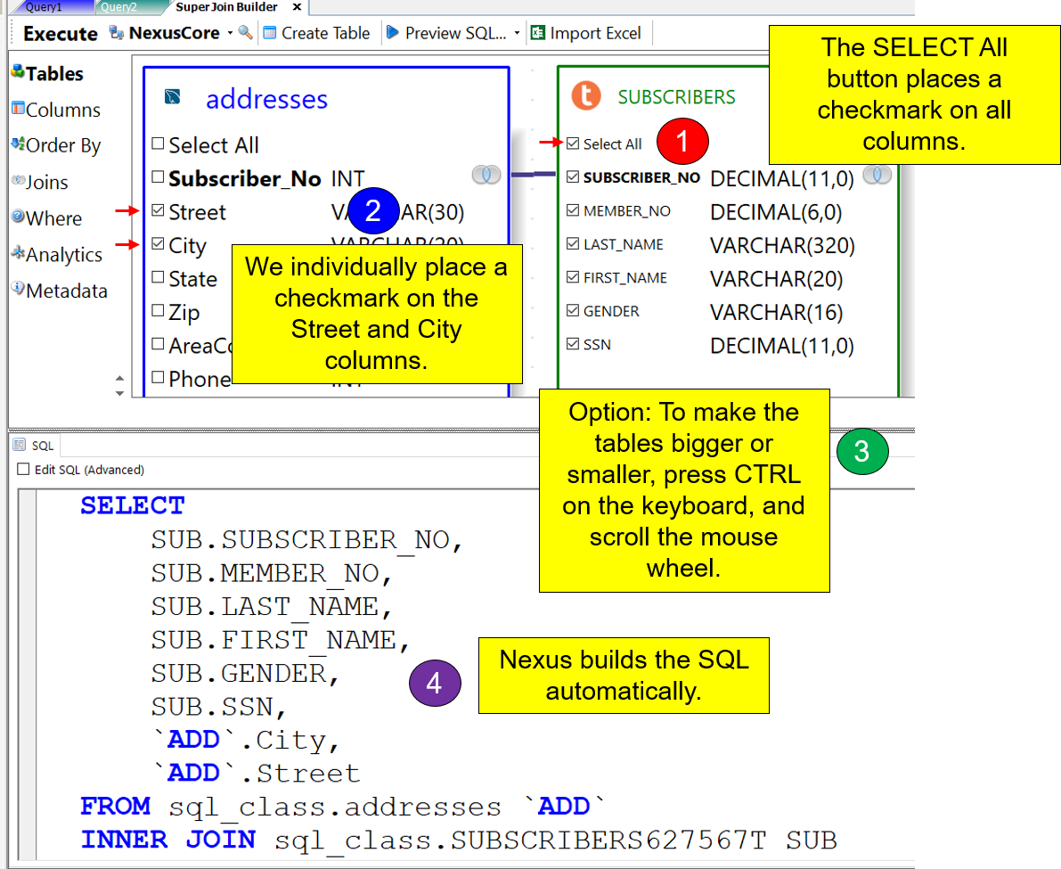Open the Where section in sidebar
Image resolution: width=1061 pixels, height=869 pixels.
click(x=53, y=218)
